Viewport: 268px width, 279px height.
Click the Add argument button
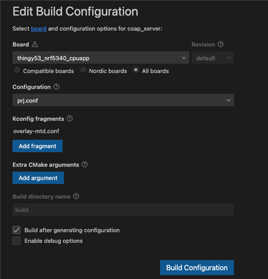(x=38, y=178)
